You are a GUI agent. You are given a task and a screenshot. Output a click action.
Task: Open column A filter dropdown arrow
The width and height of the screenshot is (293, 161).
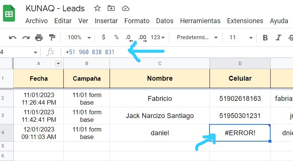[x=59, y=64]
